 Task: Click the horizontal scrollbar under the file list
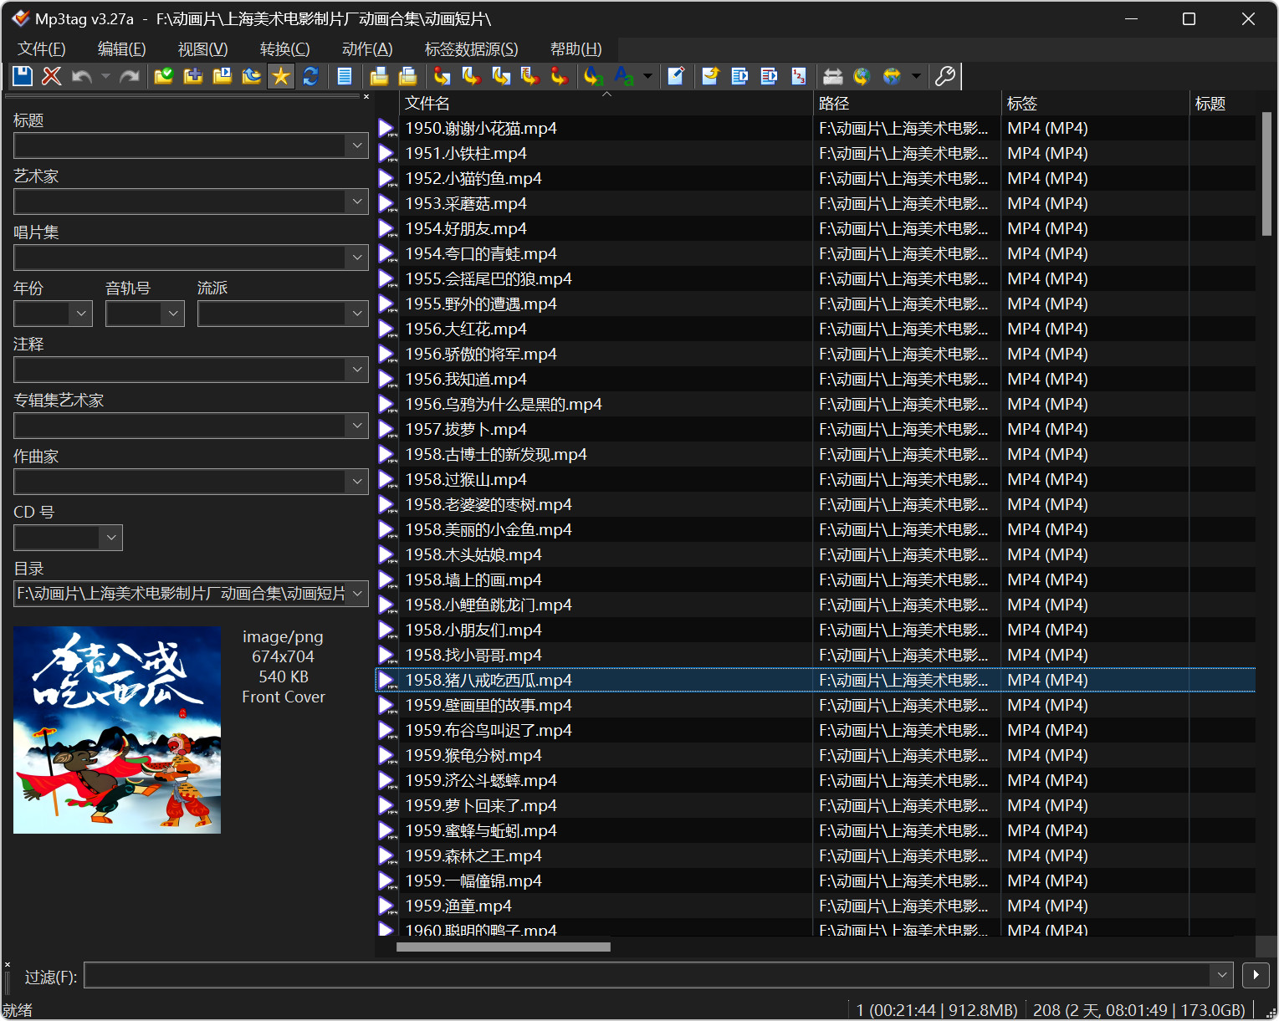[504, 947]
